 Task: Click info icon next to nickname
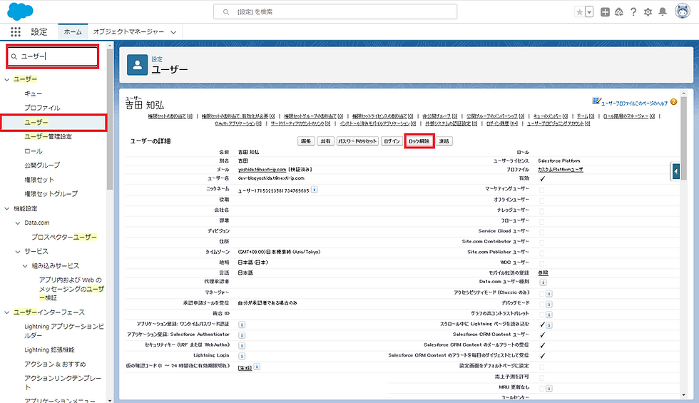coord(315,190)
